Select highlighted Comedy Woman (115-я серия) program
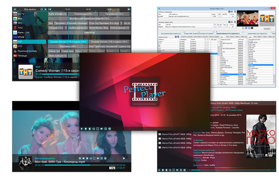The height and width of the screenshot is (181, 279). pos(68,42)
